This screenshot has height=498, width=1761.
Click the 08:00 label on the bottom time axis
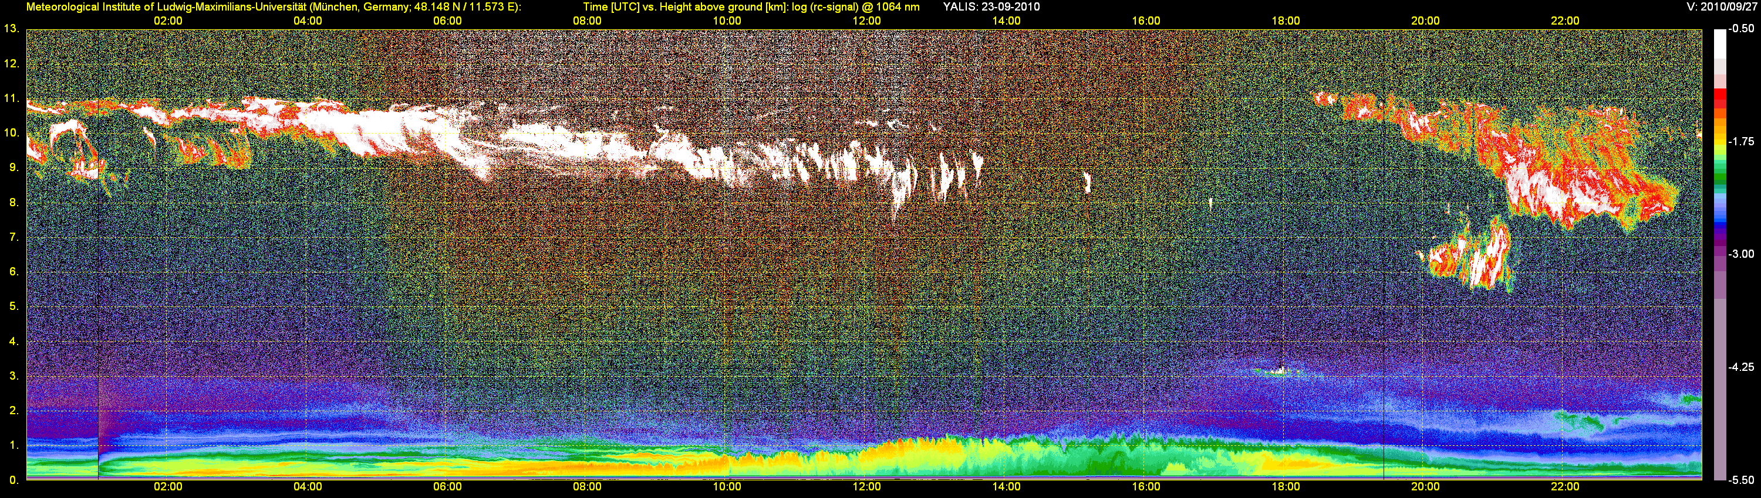(587, 486)
